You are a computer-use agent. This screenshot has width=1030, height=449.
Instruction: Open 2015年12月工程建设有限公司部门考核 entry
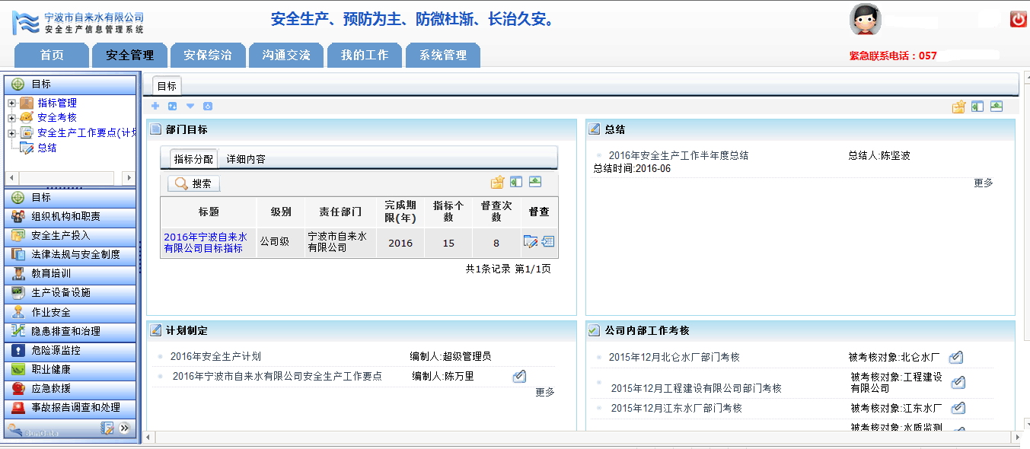pyautogui.click(x=696, y=388)
